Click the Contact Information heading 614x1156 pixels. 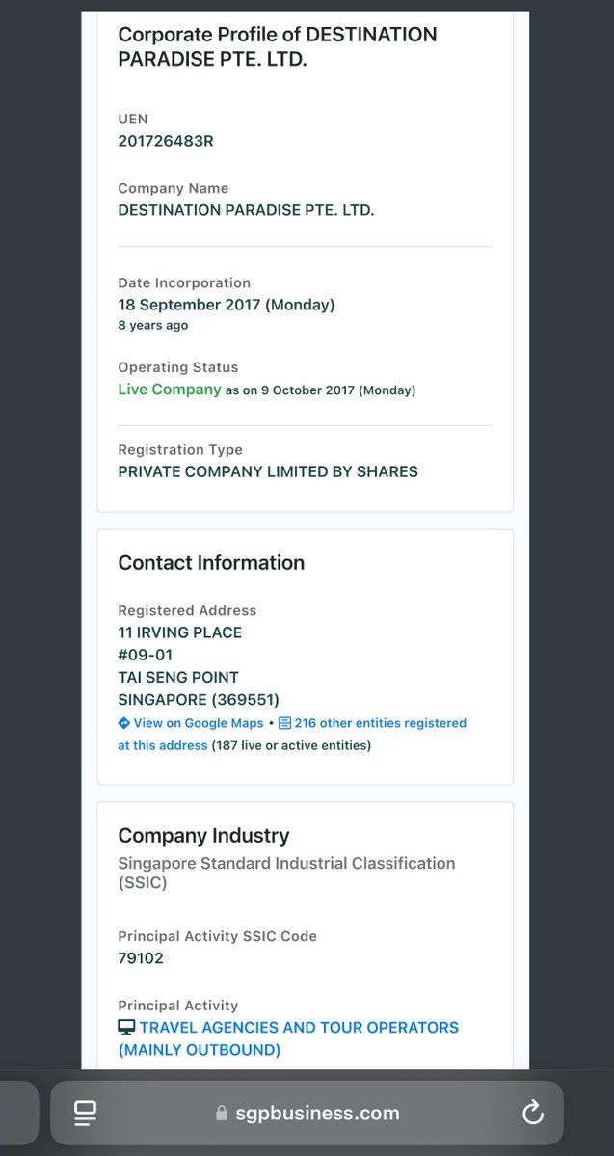click(211, 563)
